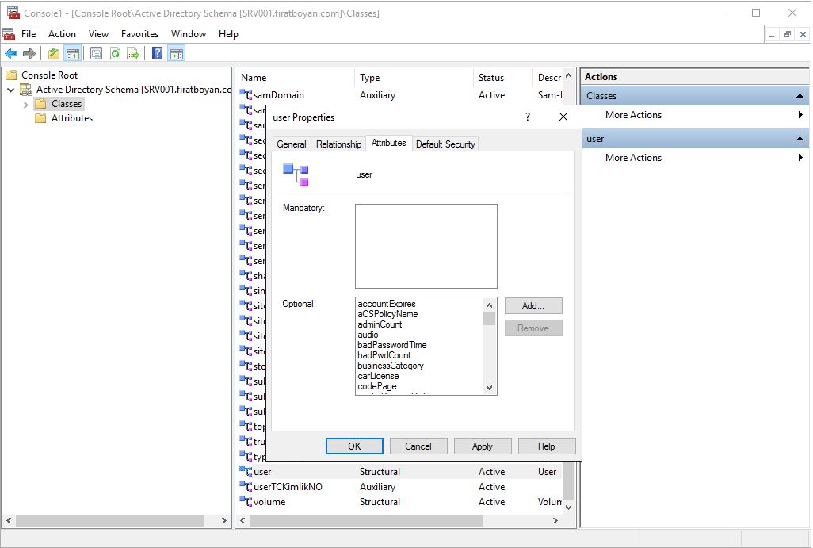
Task: Toggle Show/Hide Console Tree toolbar icon
Action: [73, 53]
